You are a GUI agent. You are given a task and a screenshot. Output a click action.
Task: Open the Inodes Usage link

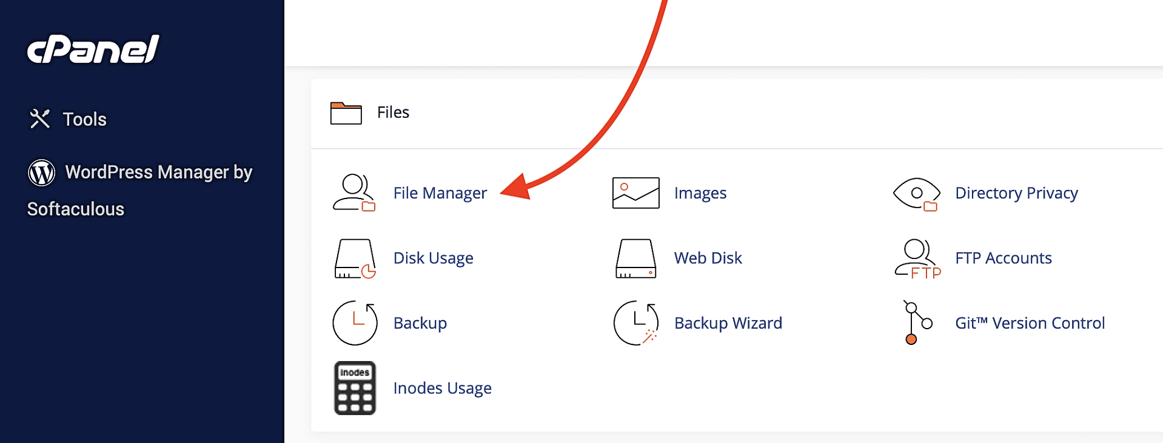[x=442, y=388]
